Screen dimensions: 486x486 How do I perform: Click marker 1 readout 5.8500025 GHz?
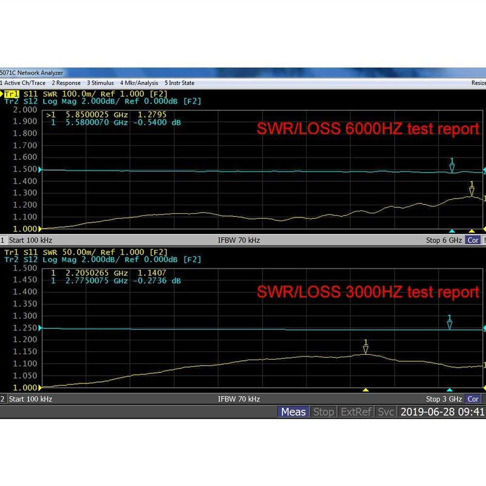[106, 114]
